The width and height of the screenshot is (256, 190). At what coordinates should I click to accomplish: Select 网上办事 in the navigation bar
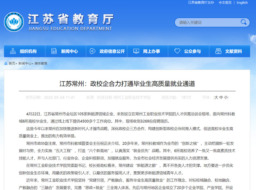pos(151,51)
